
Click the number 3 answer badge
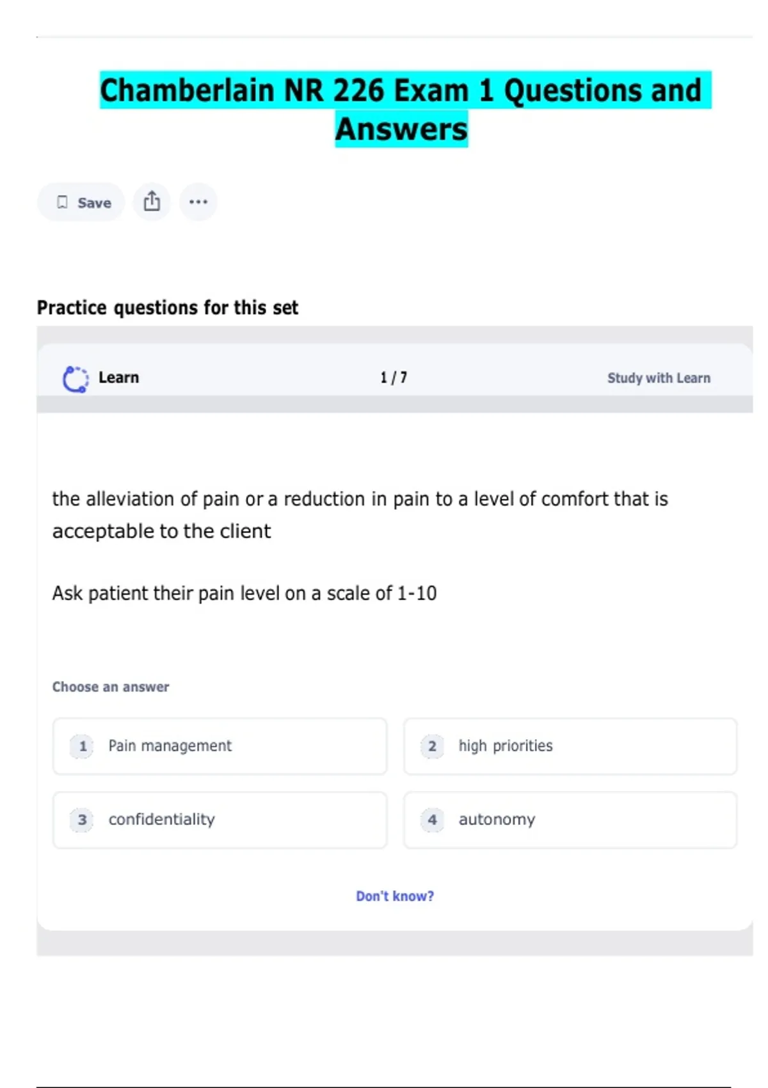[82, 820]
